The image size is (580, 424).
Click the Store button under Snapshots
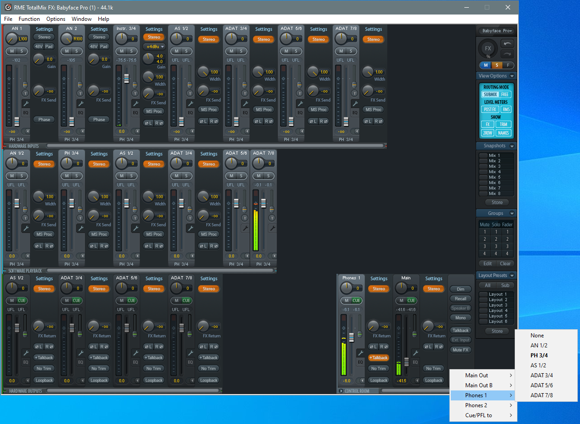click(497, 202)
